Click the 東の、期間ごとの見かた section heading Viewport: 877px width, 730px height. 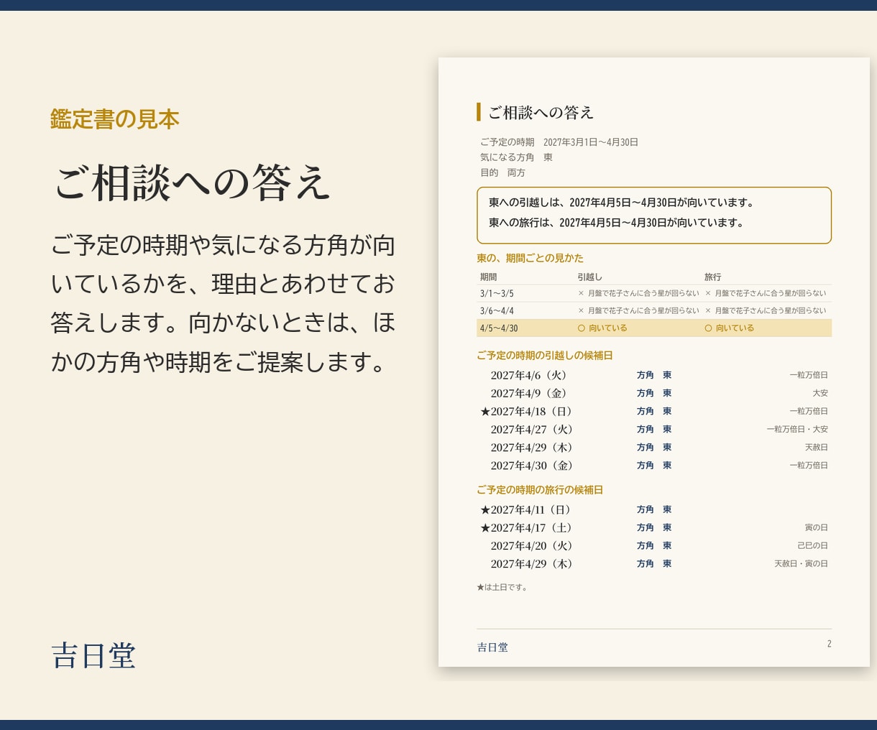pos(530,258)
